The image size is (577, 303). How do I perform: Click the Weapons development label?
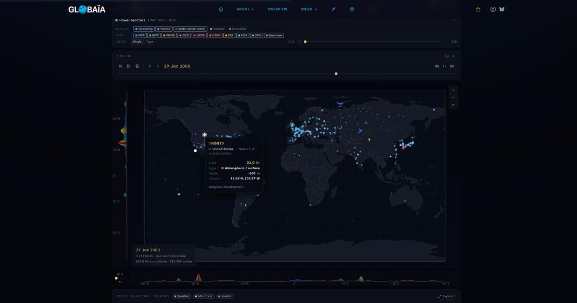tap(226, 187)
